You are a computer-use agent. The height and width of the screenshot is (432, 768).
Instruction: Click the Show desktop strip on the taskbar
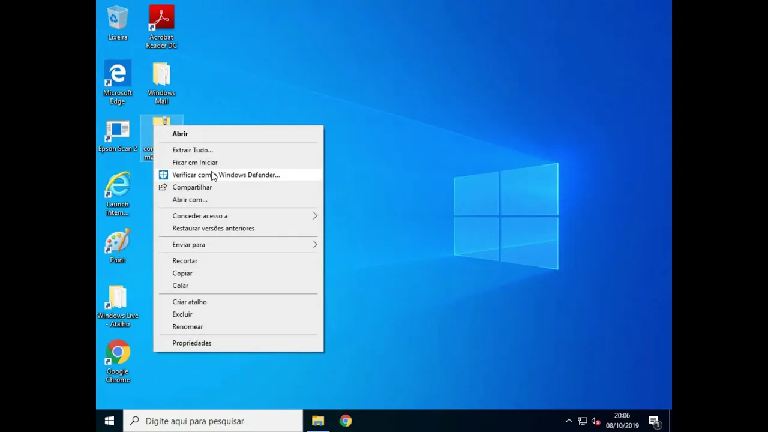(x=670, y=421)
